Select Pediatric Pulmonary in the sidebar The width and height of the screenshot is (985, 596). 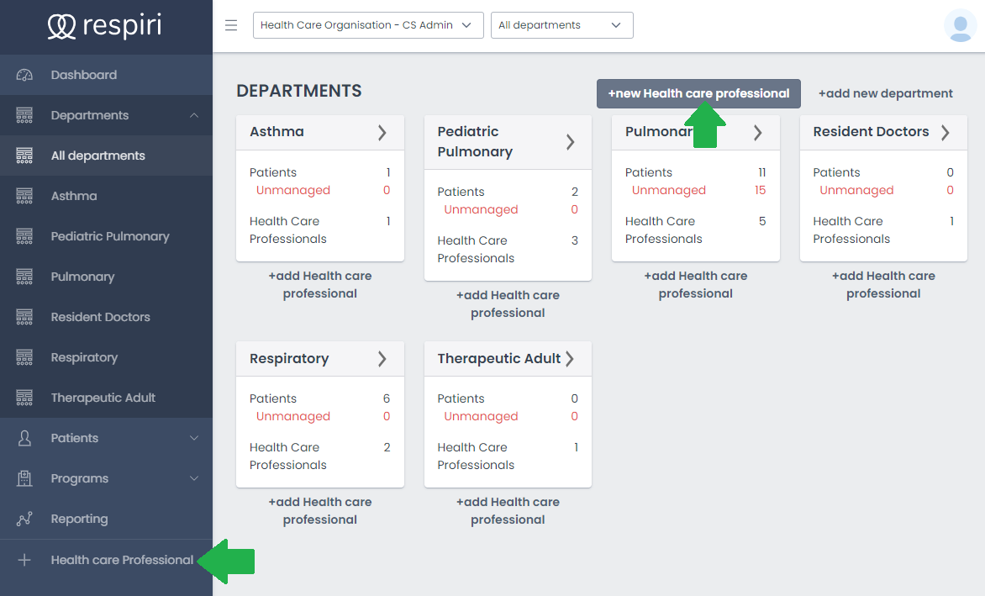[x=109, y=236]
